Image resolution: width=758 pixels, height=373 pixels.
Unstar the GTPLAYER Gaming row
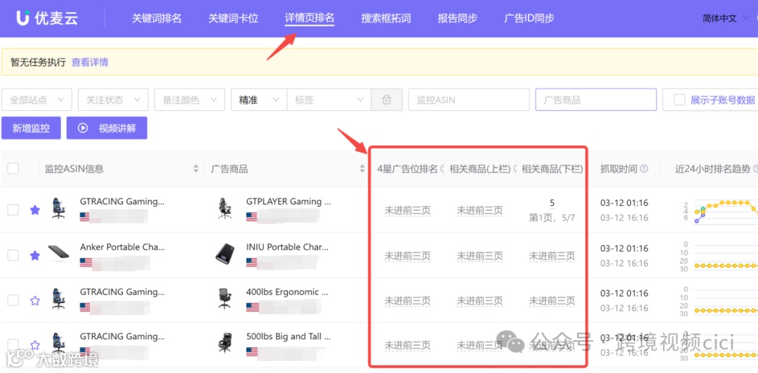pos(35,210)
